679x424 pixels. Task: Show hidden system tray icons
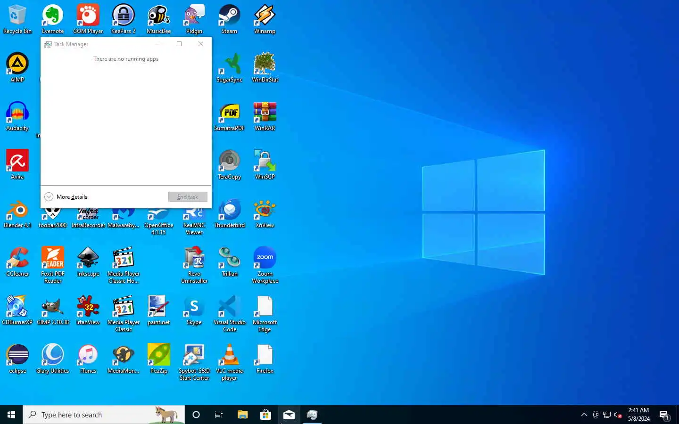[584, 415]
